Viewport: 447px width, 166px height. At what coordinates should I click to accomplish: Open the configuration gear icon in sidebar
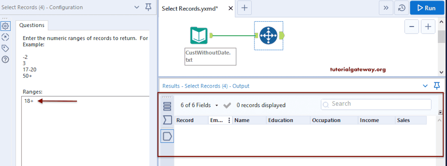pos(5,26)
